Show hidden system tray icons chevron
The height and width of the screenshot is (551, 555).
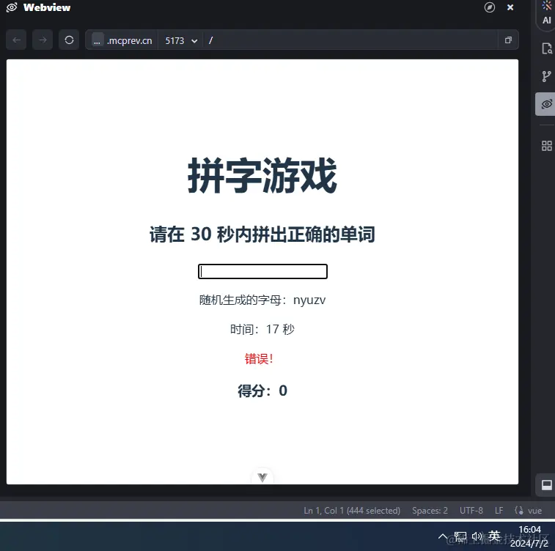(x=442, y=536)
